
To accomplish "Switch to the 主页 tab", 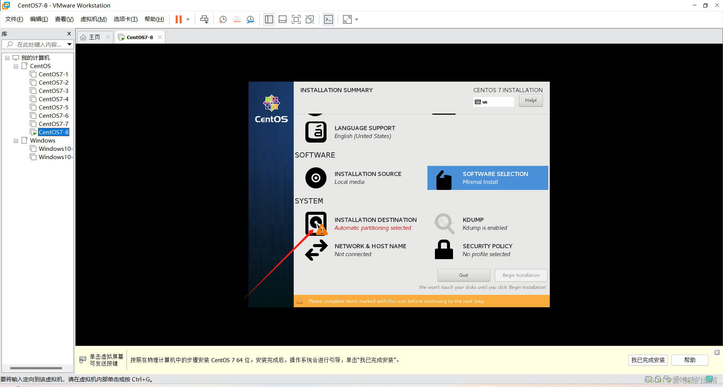I will 95,37.
